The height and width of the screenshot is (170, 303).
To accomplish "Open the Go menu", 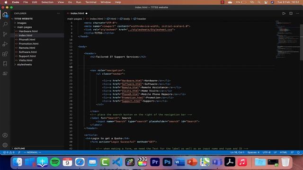I will tap(70, 2).
